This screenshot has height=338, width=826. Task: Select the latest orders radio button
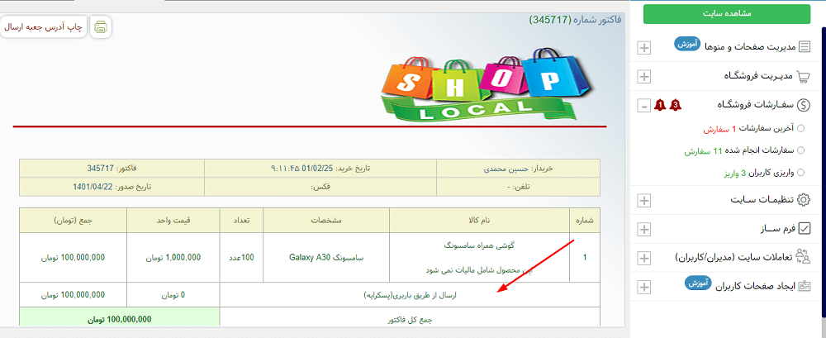tap(800, 129)
